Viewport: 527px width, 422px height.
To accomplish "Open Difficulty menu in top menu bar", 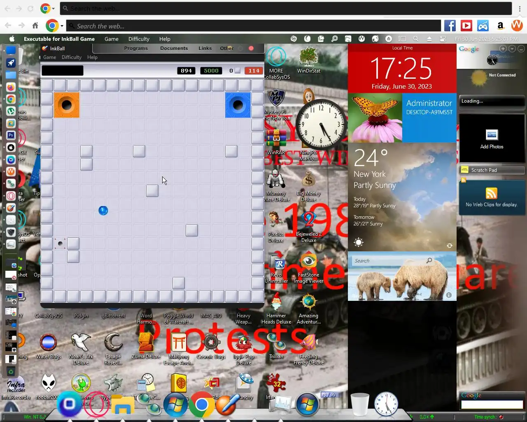I will tap(139, 39).
